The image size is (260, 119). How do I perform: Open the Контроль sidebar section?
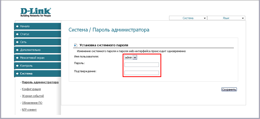pos(38,66)
